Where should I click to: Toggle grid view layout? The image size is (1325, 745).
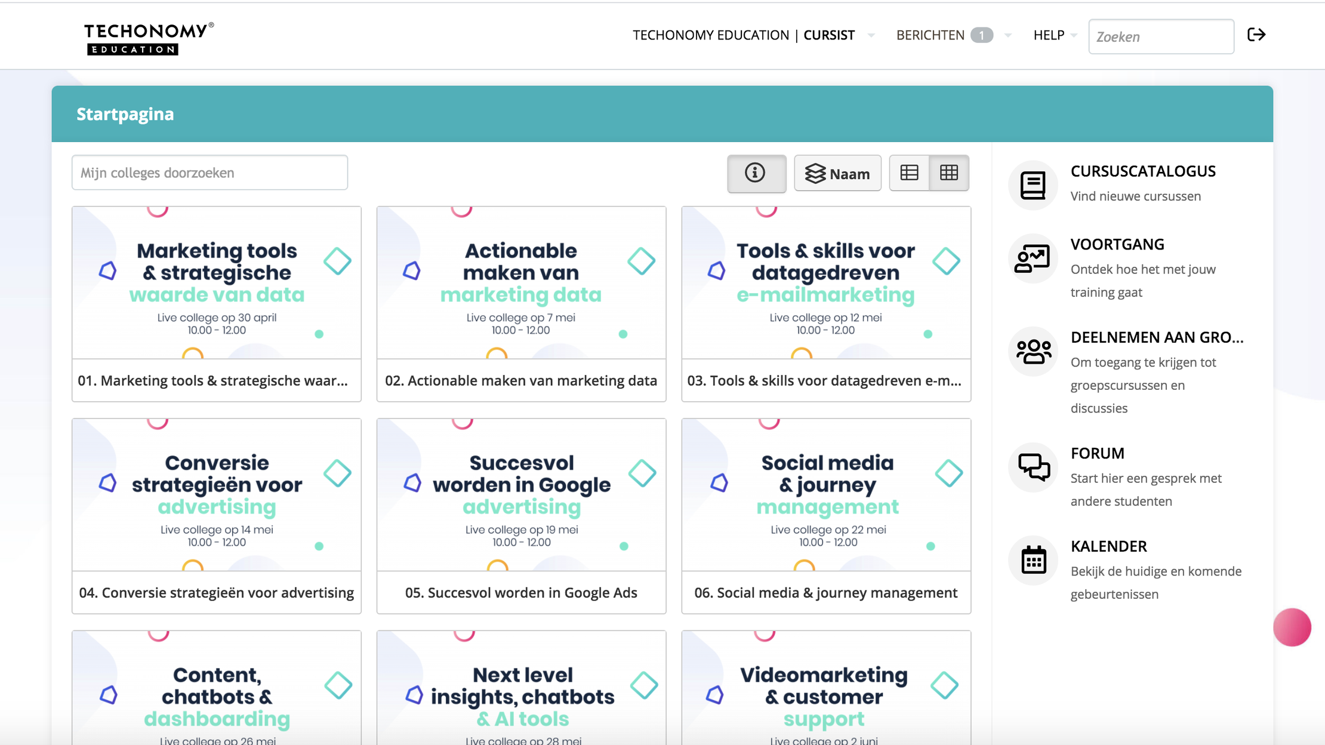pos(948,173)
